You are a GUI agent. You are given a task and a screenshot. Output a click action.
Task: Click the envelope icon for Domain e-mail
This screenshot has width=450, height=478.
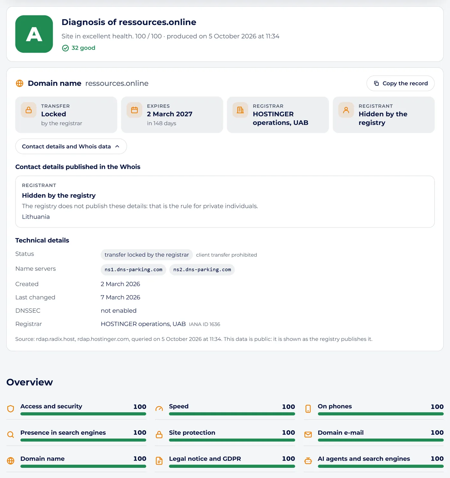click(308, 435)
